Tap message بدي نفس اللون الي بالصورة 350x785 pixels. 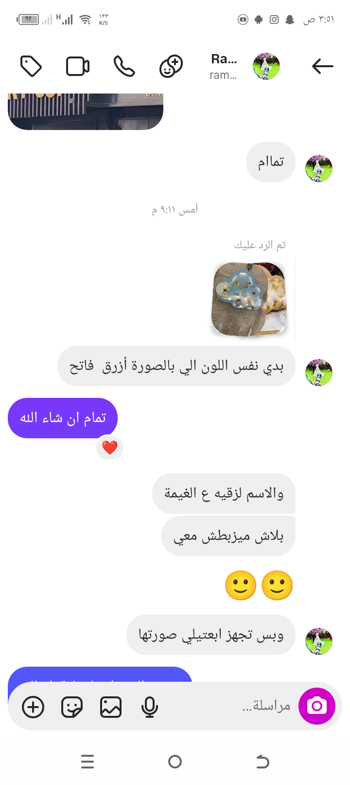pos(176,366)
